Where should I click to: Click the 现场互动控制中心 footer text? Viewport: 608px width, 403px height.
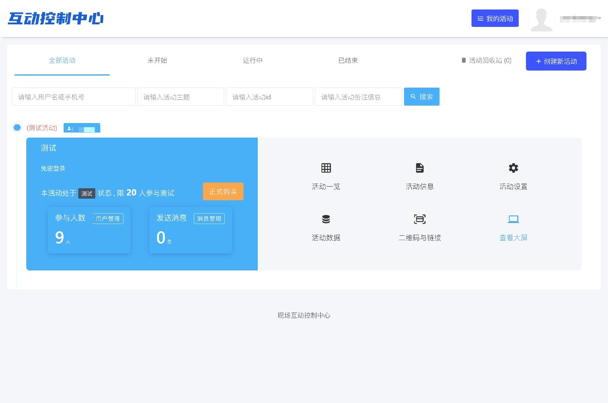pos(304,315)
